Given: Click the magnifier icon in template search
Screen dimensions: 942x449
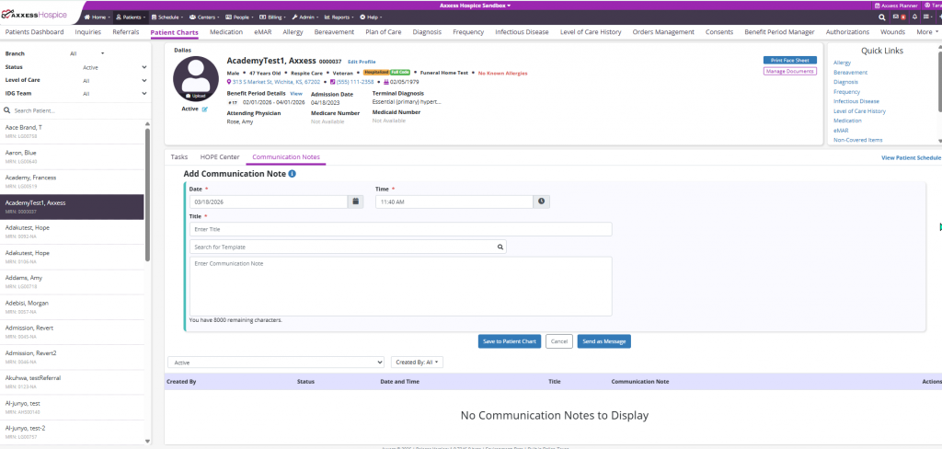Looking at the screenshot, I should tap(500, 247).
